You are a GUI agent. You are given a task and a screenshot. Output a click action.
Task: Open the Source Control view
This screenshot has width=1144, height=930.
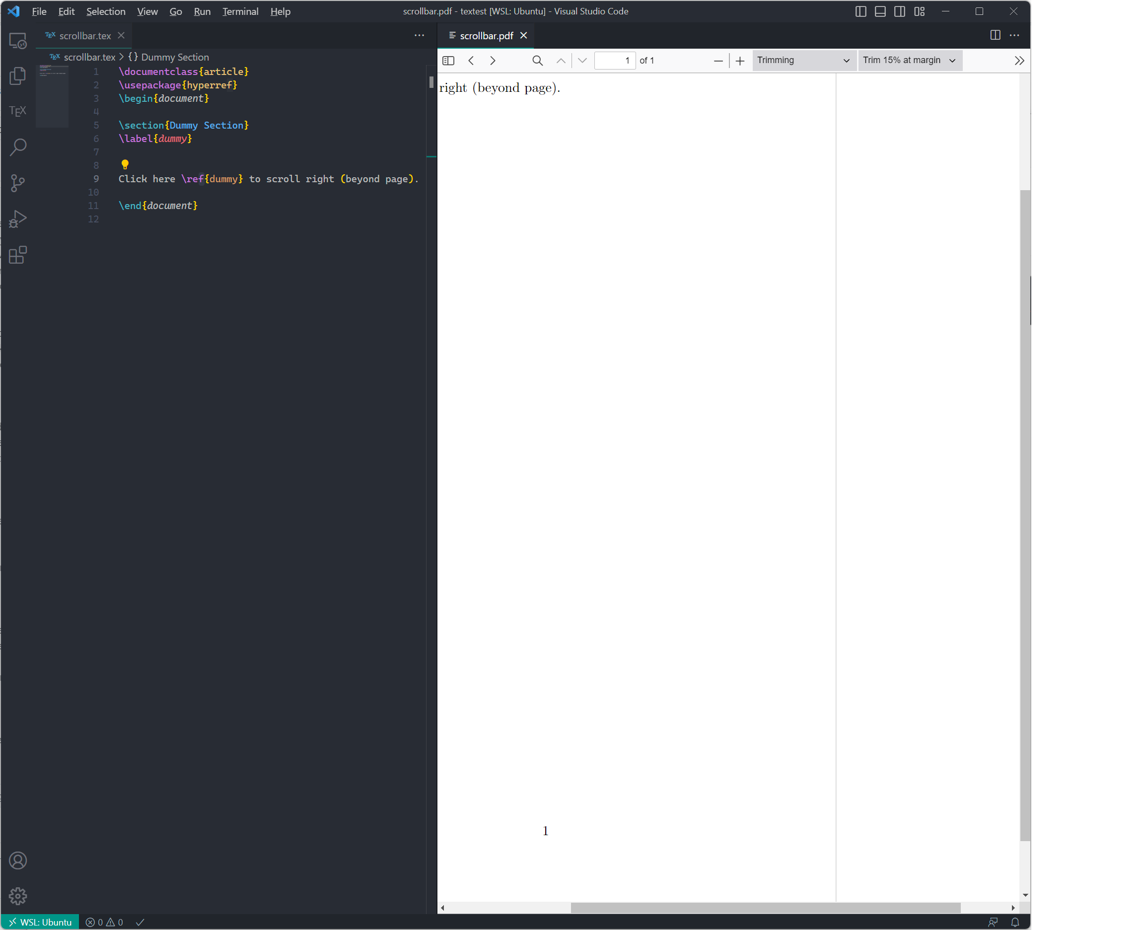click(18, 183)
